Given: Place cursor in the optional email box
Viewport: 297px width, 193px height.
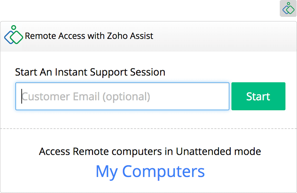Looking at the screenshot, I should [122, 96].
